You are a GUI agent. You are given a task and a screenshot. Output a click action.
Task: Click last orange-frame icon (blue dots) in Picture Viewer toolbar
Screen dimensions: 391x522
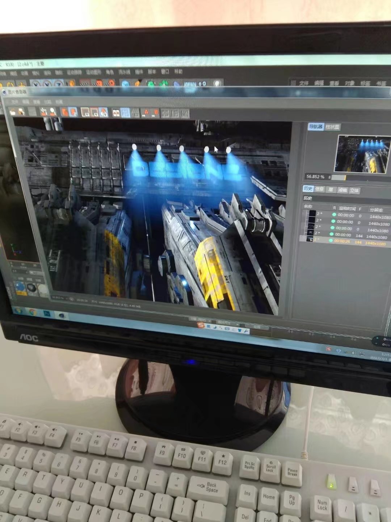coord(104,113)
